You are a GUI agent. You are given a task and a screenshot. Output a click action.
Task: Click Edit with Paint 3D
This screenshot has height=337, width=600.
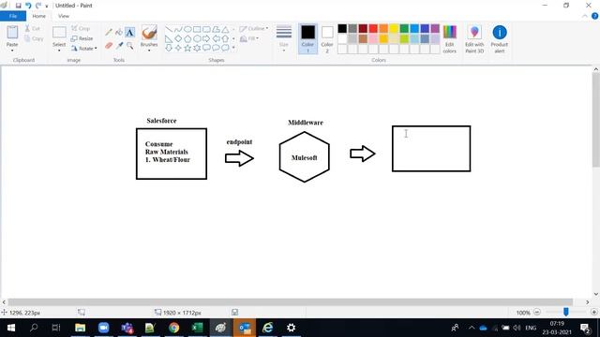(x=474, y=39)
